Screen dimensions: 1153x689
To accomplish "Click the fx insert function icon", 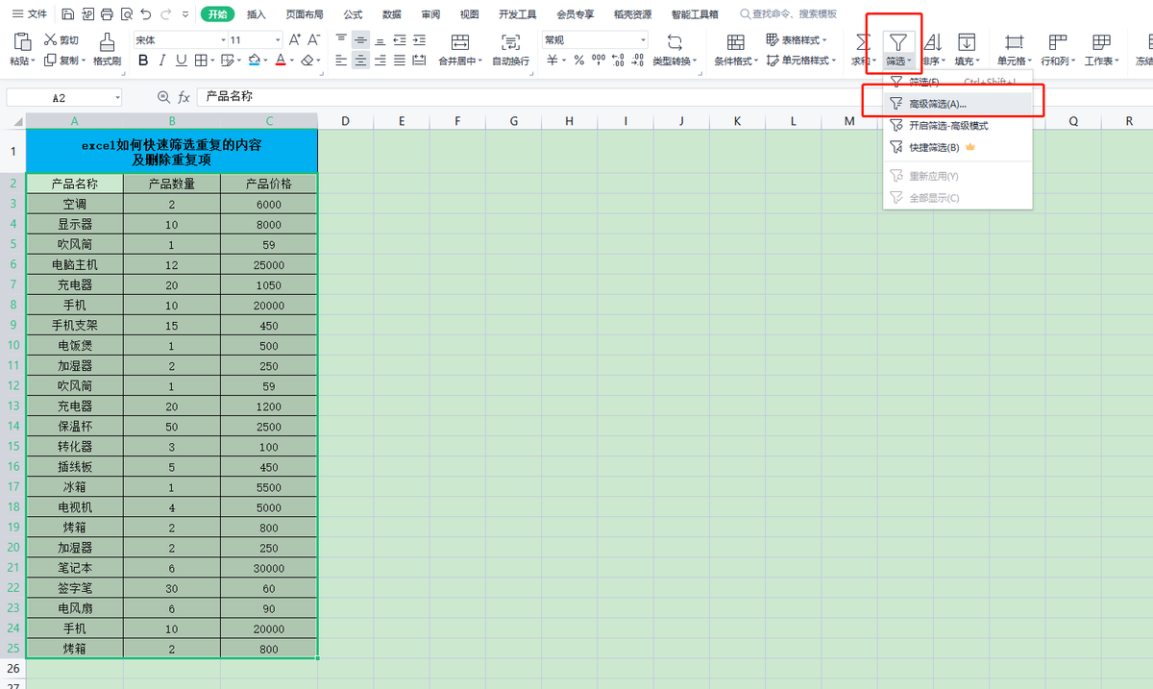I will [184, 98].
